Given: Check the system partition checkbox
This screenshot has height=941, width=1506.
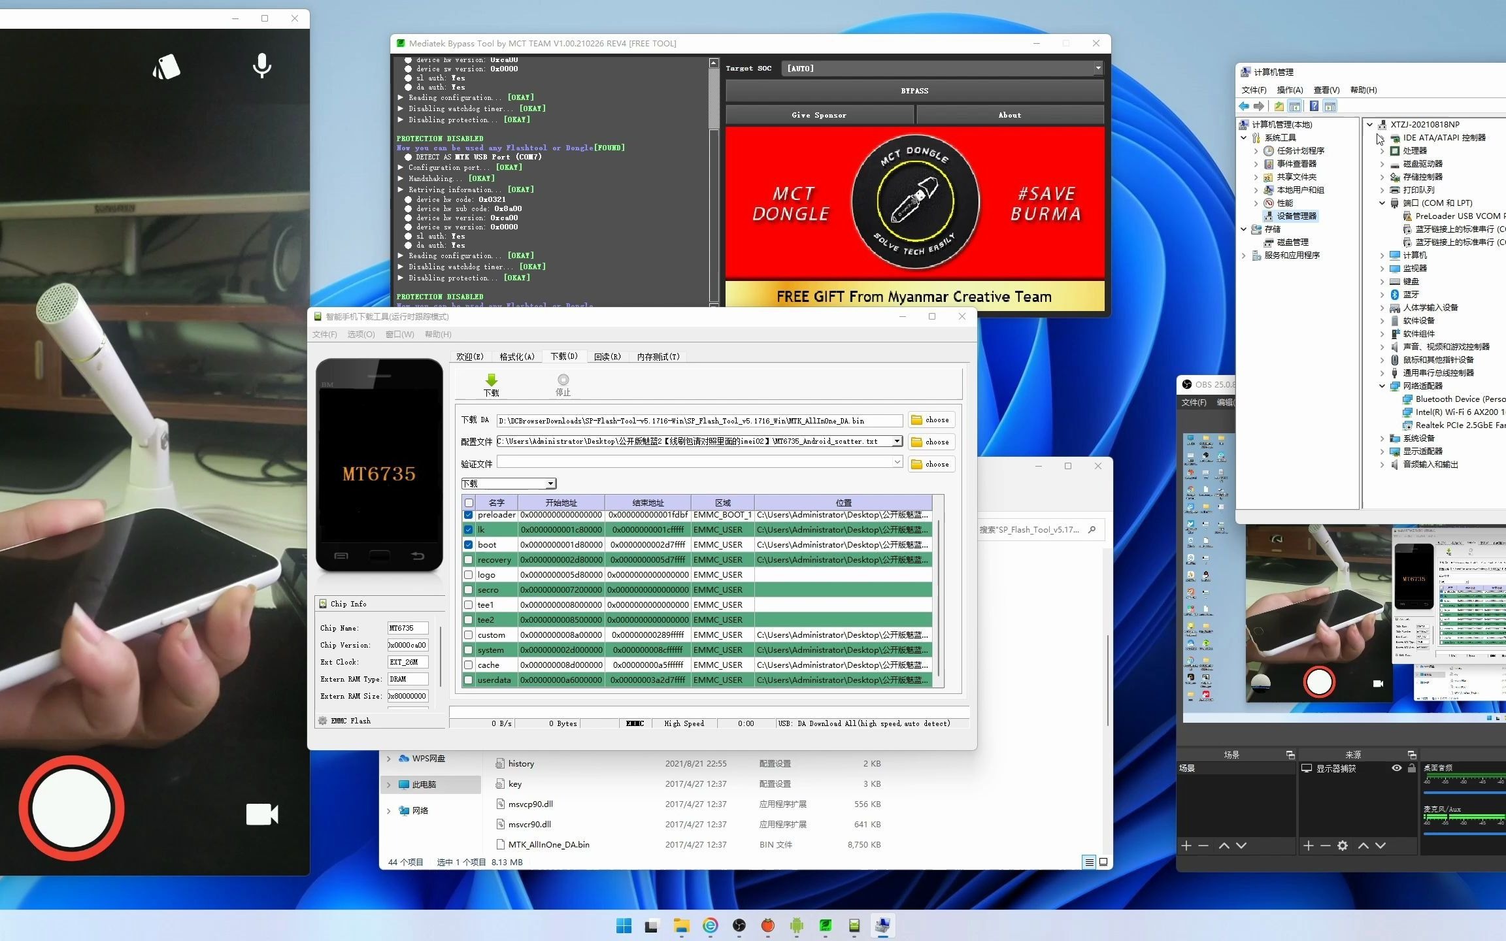Looking at the screenshot, I should click(469, 650).
